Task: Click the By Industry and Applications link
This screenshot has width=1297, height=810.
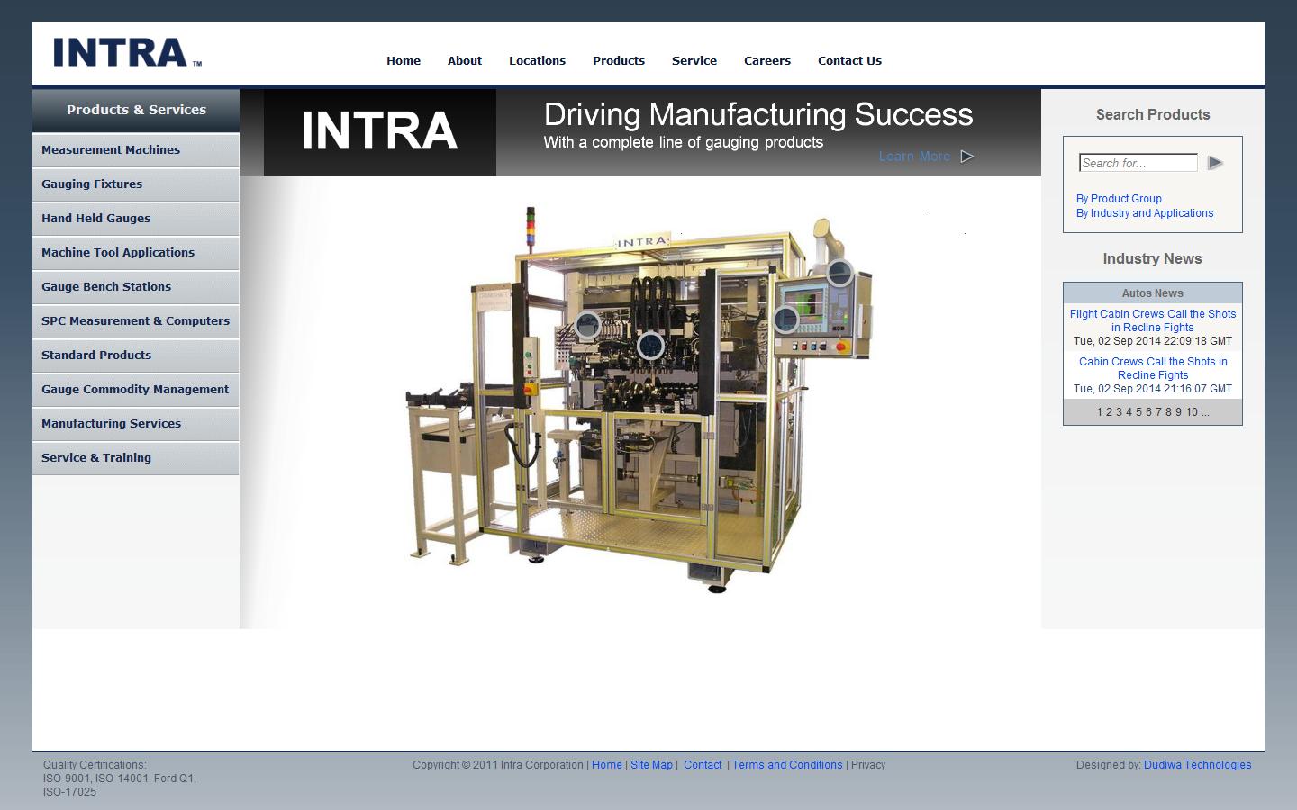Action: [1145, 213]
